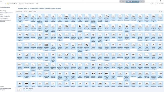
Task: Select the Adobe Caslon Pro font
Action: pos(120,18)
